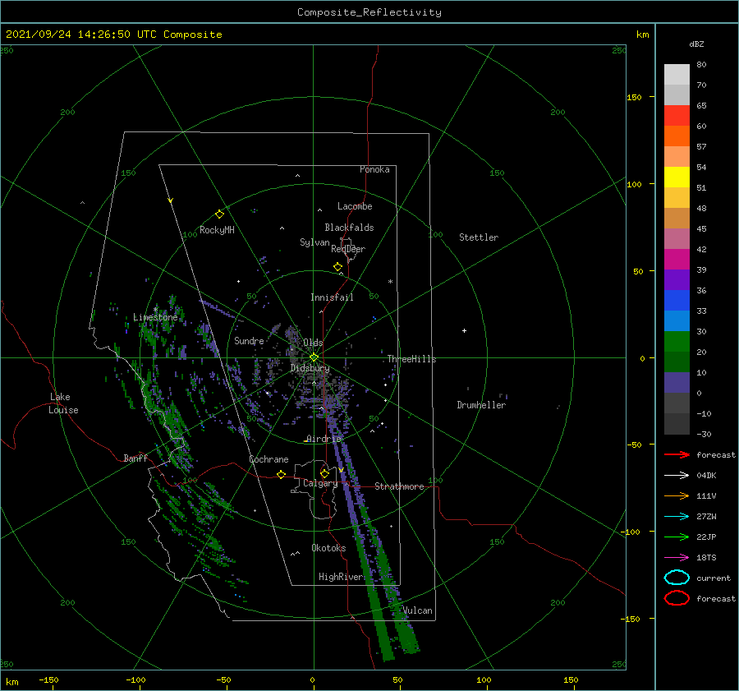Image resolution: width=739 pixels, height=691 pixels.
Task: Click the Cochrane label
Action: (269, 459)
